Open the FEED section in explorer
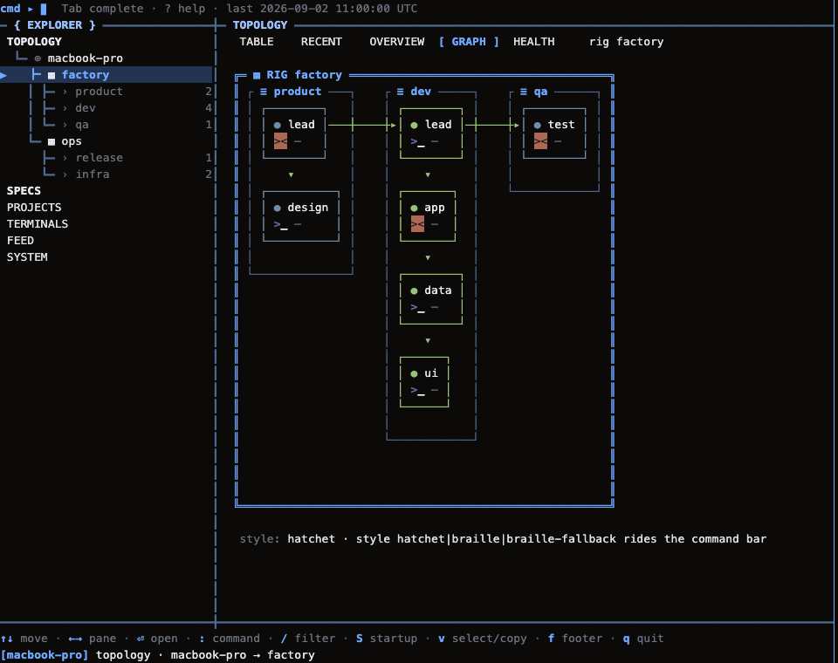Image resolution: width=838 pixels, height=663 pixels. (20, 241)
